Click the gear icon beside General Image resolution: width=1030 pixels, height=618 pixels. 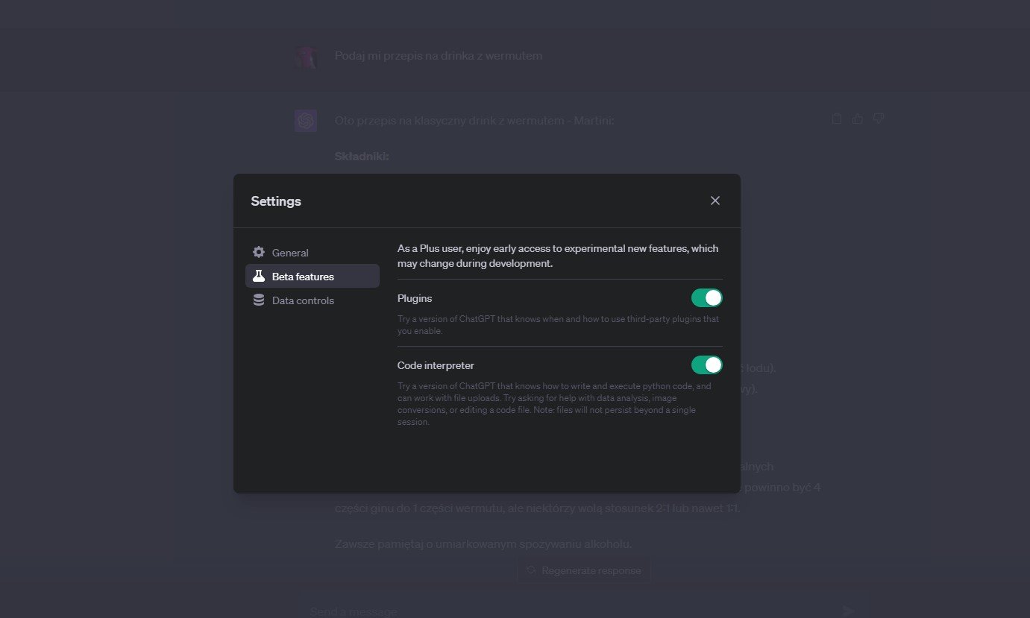coord(259,252)
